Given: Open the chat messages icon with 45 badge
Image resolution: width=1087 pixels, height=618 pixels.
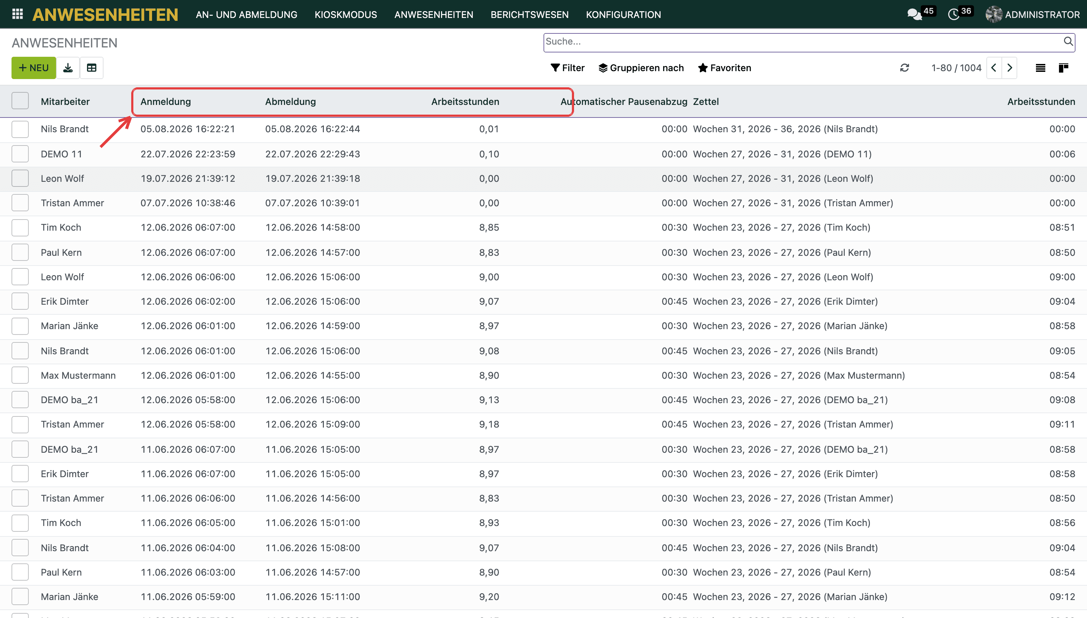Looking at the screenshot, I should pos(914,14).
